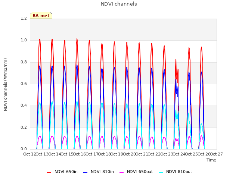Click the 1.0 y-axis tick label

[x=24, y=40]
